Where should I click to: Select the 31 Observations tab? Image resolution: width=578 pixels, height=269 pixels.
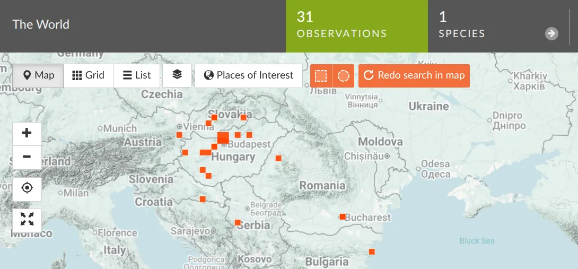pyautogui.click(x=356, y=26)
